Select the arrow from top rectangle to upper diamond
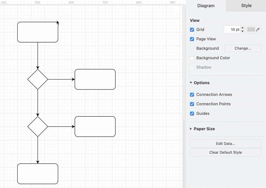The height and width of the screenshot is (188, 266). (x=38, y=56)
